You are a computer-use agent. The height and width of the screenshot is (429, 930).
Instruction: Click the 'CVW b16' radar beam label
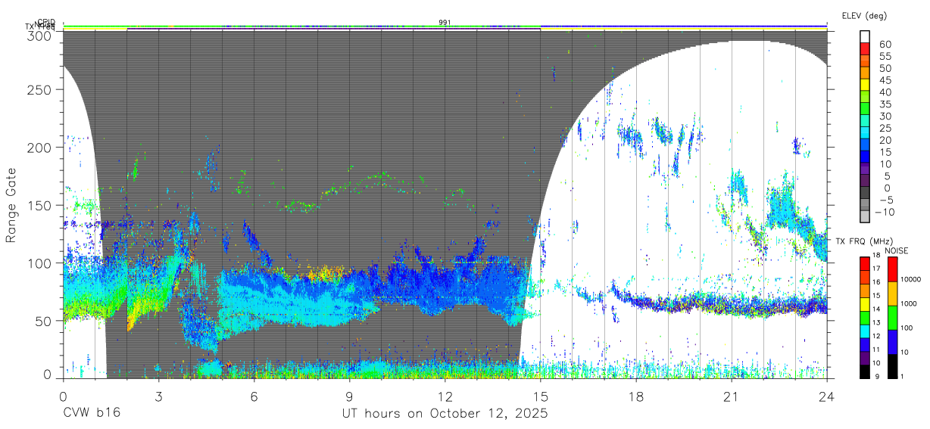[x=92, y=414]
